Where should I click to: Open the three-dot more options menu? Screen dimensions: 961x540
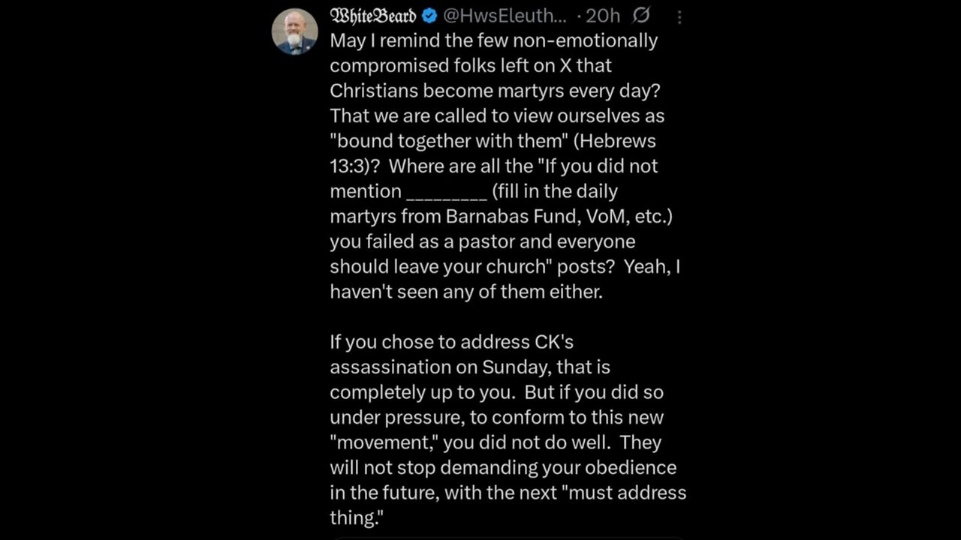click(x=679, y=16)
